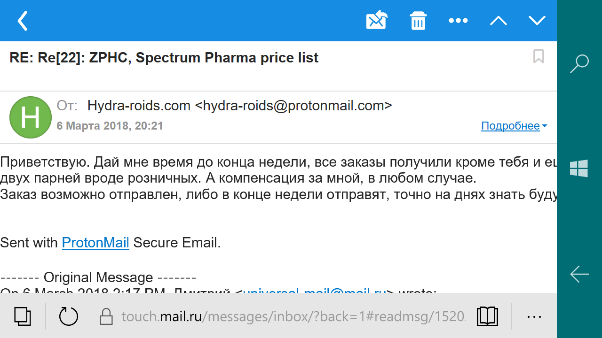Refresh the page with reload icon
The image size is (602, 338).
point(69,316)
